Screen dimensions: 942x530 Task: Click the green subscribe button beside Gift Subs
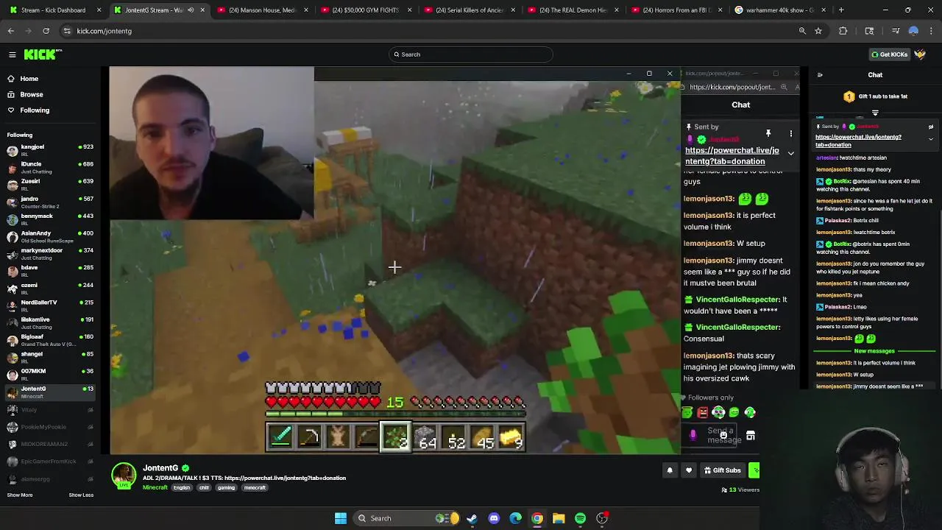[x=754, y=470]
